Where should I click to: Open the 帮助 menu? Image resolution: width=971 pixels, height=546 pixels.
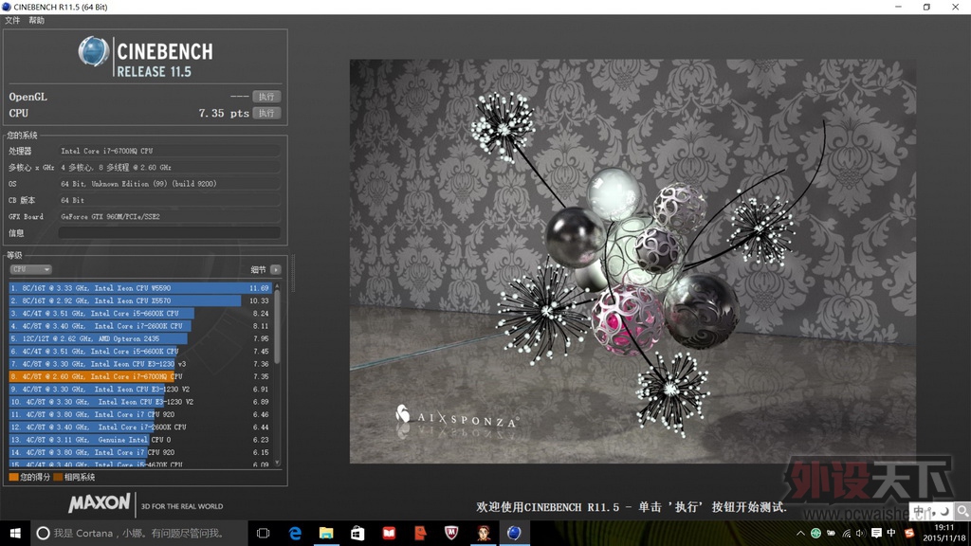(37, 21)
